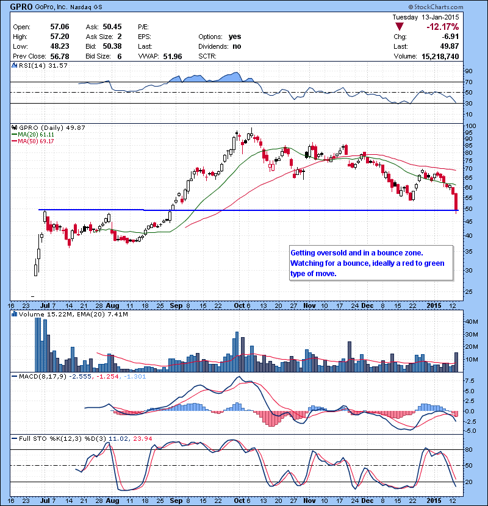Click the RSI(14) legend icon

pos(15,65)
